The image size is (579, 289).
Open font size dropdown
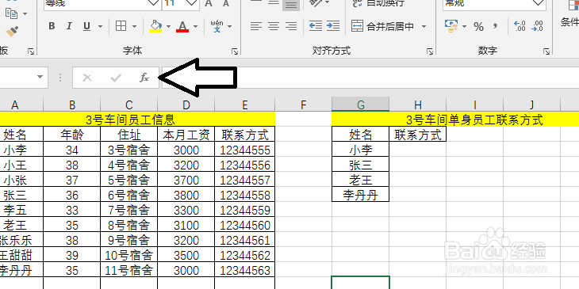[x=192, y=3]
